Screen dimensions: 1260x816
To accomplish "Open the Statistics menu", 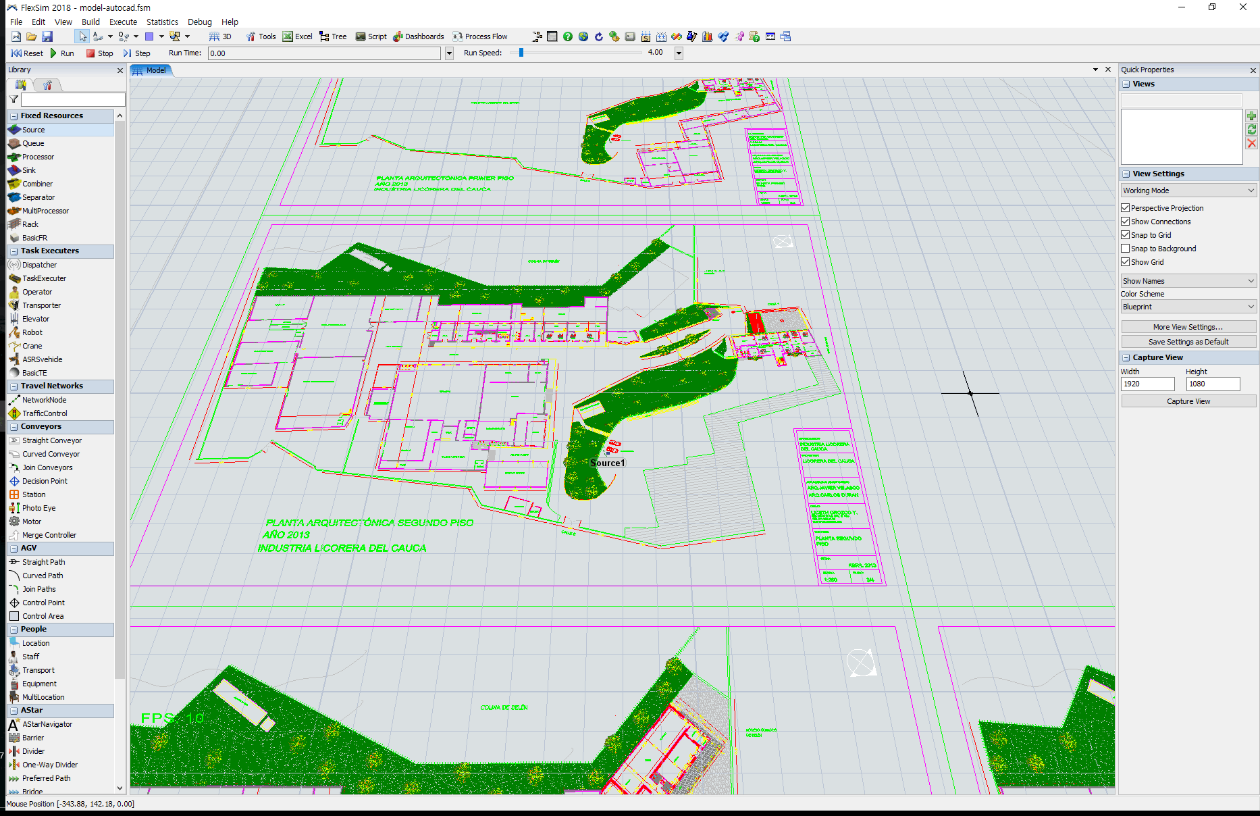I will click(162, 22).
